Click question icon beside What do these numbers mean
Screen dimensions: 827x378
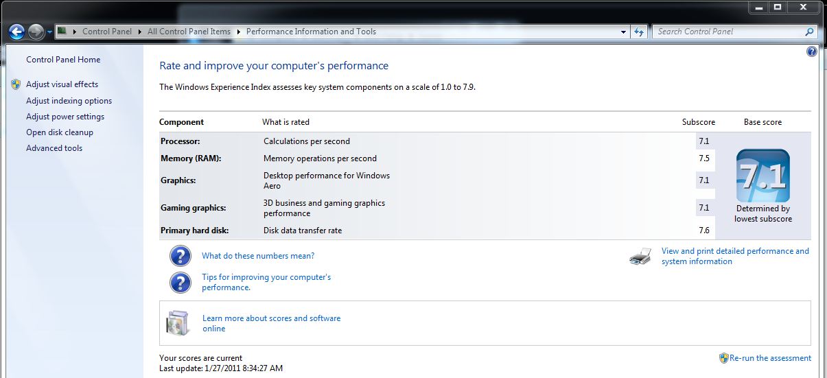[x=180, y=256]
